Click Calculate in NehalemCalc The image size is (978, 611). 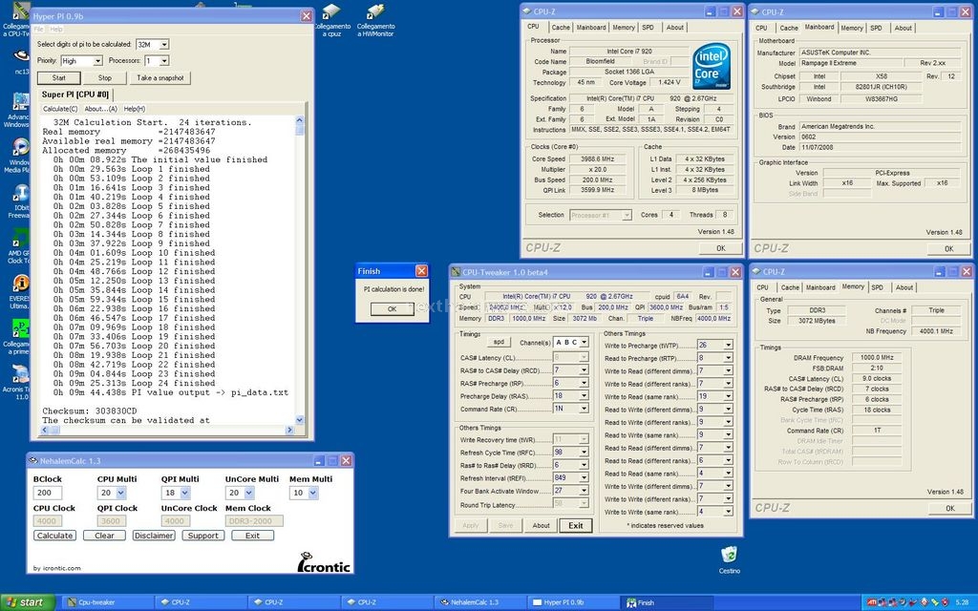tap(54, 536)
